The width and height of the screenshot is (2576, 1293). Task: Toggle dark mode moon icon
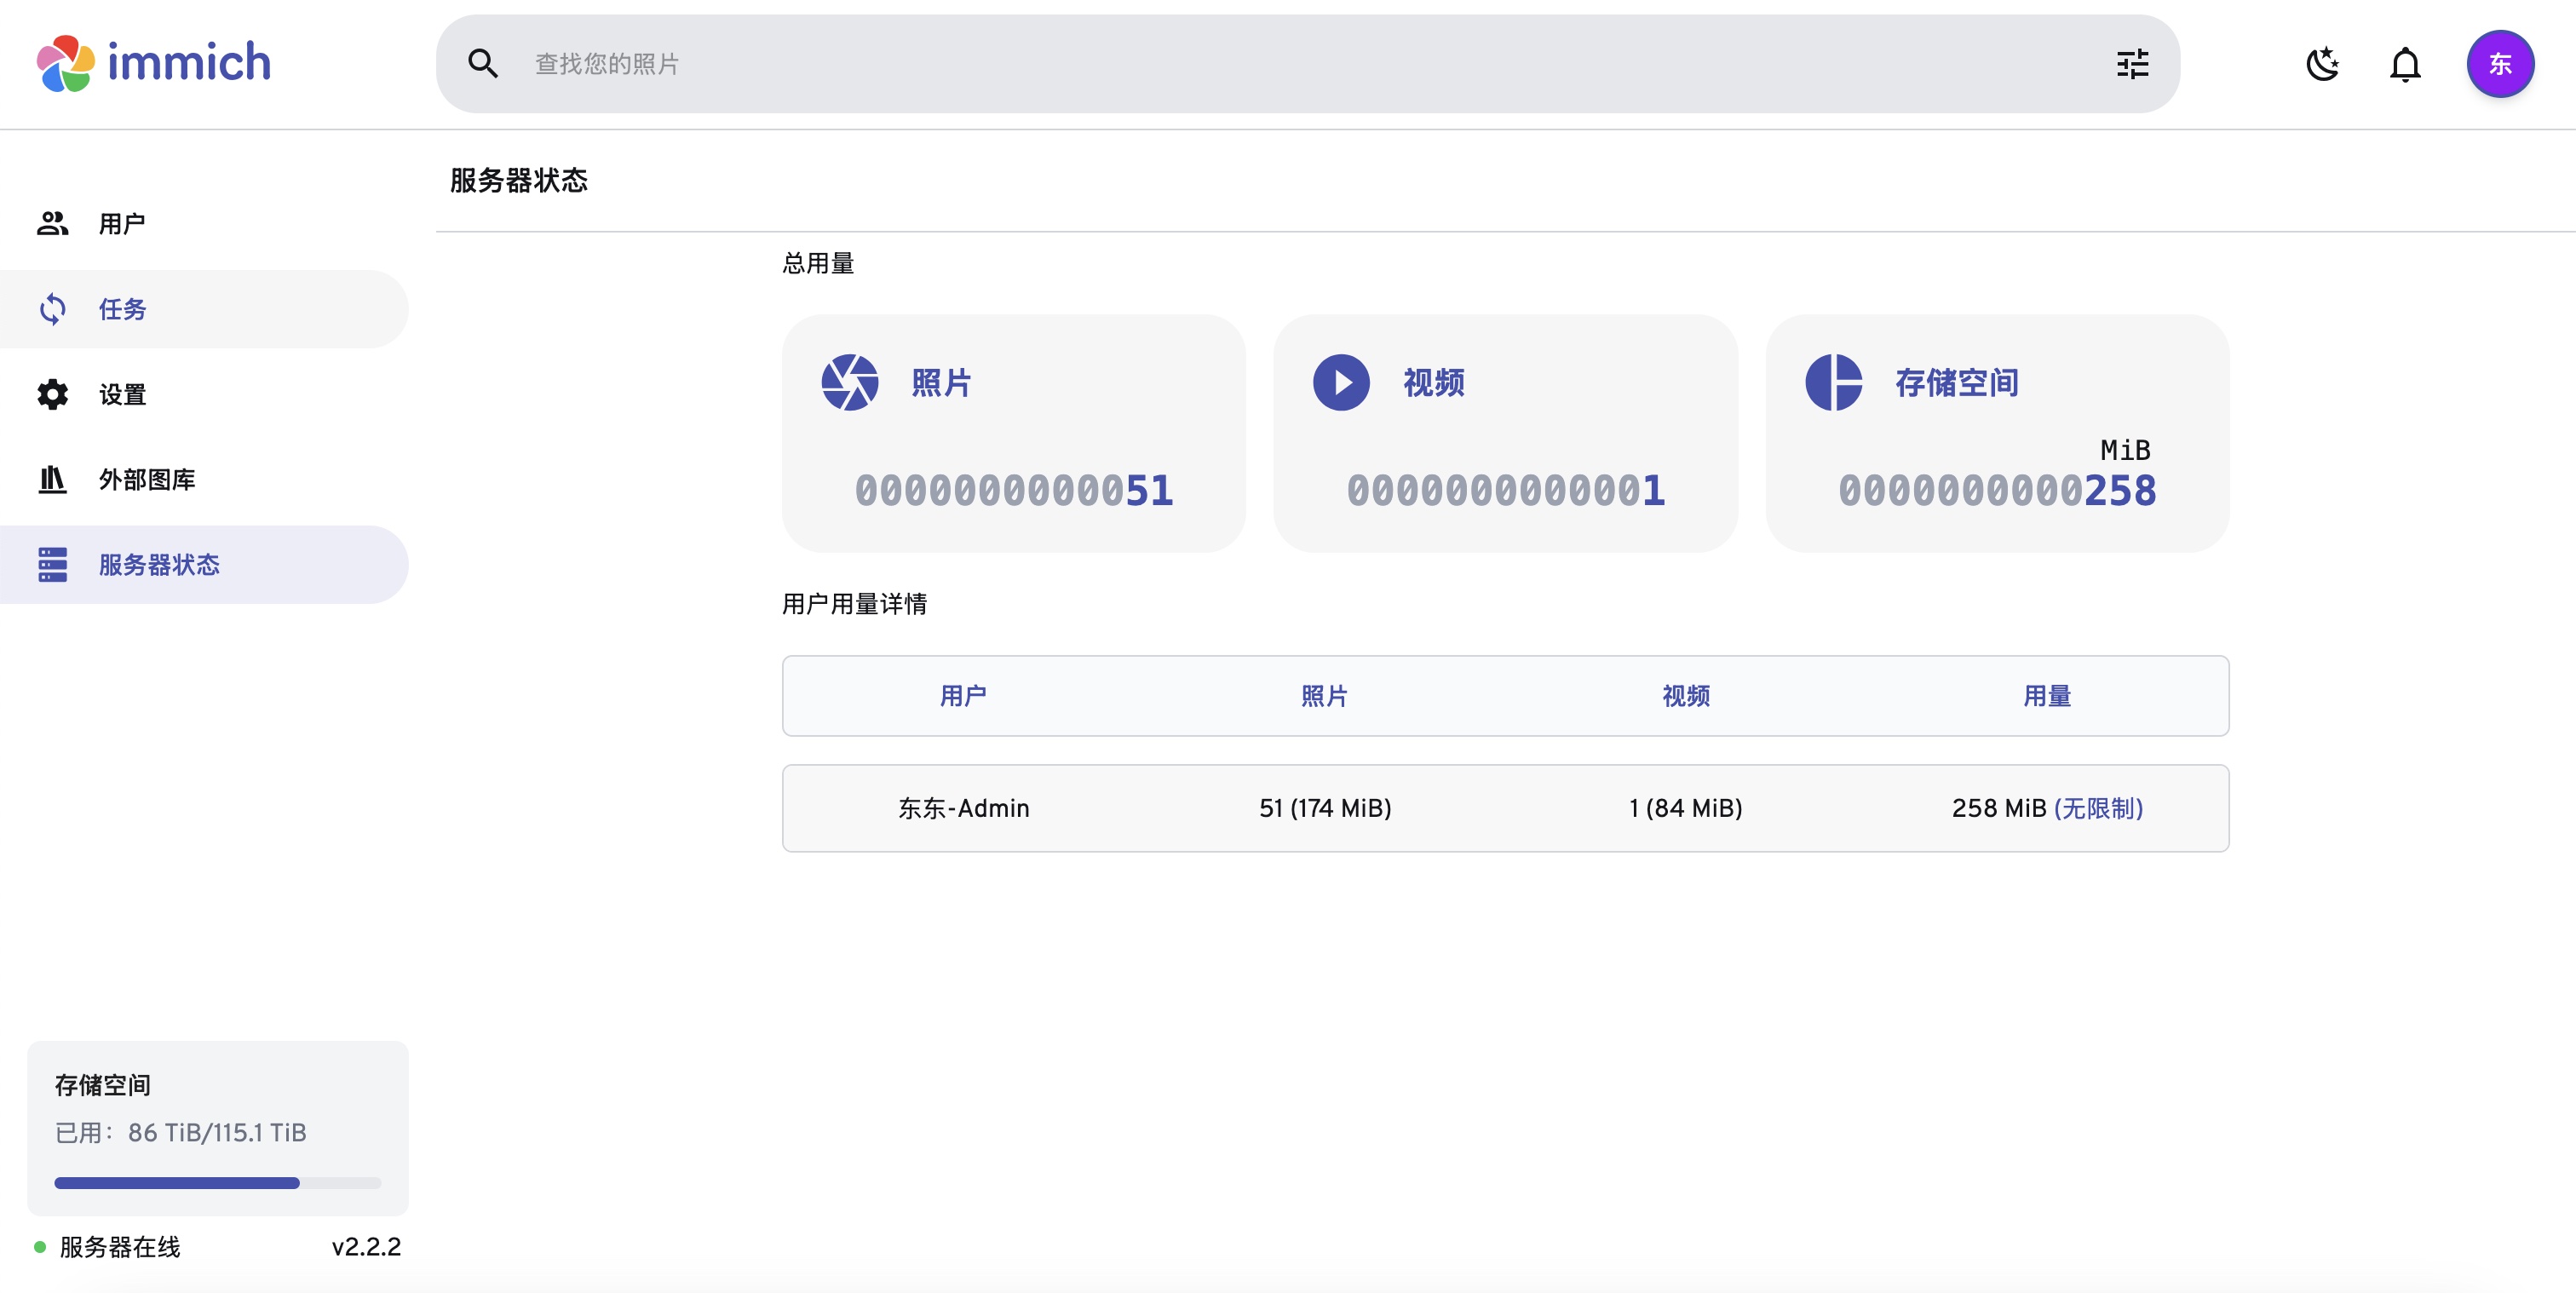2322,64
